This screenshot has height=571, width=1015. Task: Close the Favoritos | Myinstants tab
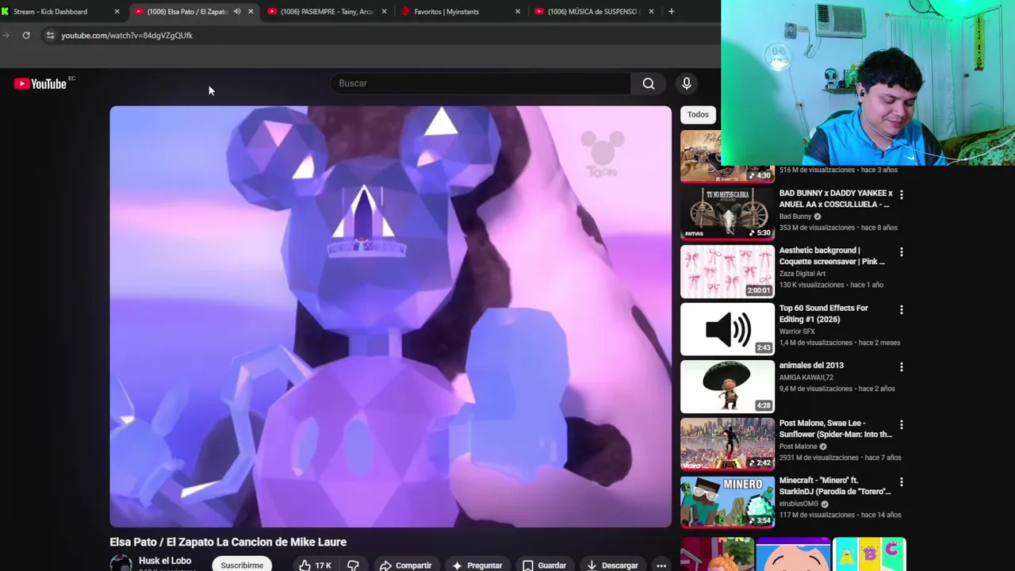coord(518,11)
